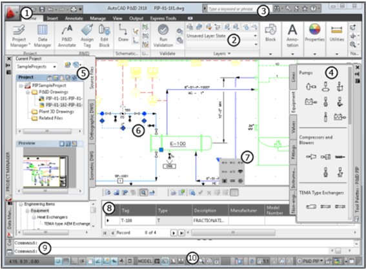Collapse Engineering Items tree node

point(21,204)
